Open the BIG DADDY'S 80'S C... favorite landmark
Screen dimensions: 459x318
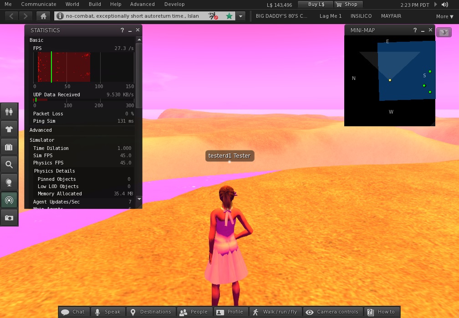[281, 16]
